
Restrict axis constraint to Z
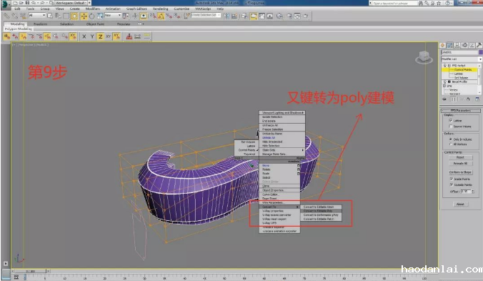100,36
